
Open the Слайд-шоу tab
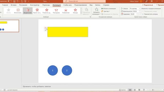pos(67,5)
